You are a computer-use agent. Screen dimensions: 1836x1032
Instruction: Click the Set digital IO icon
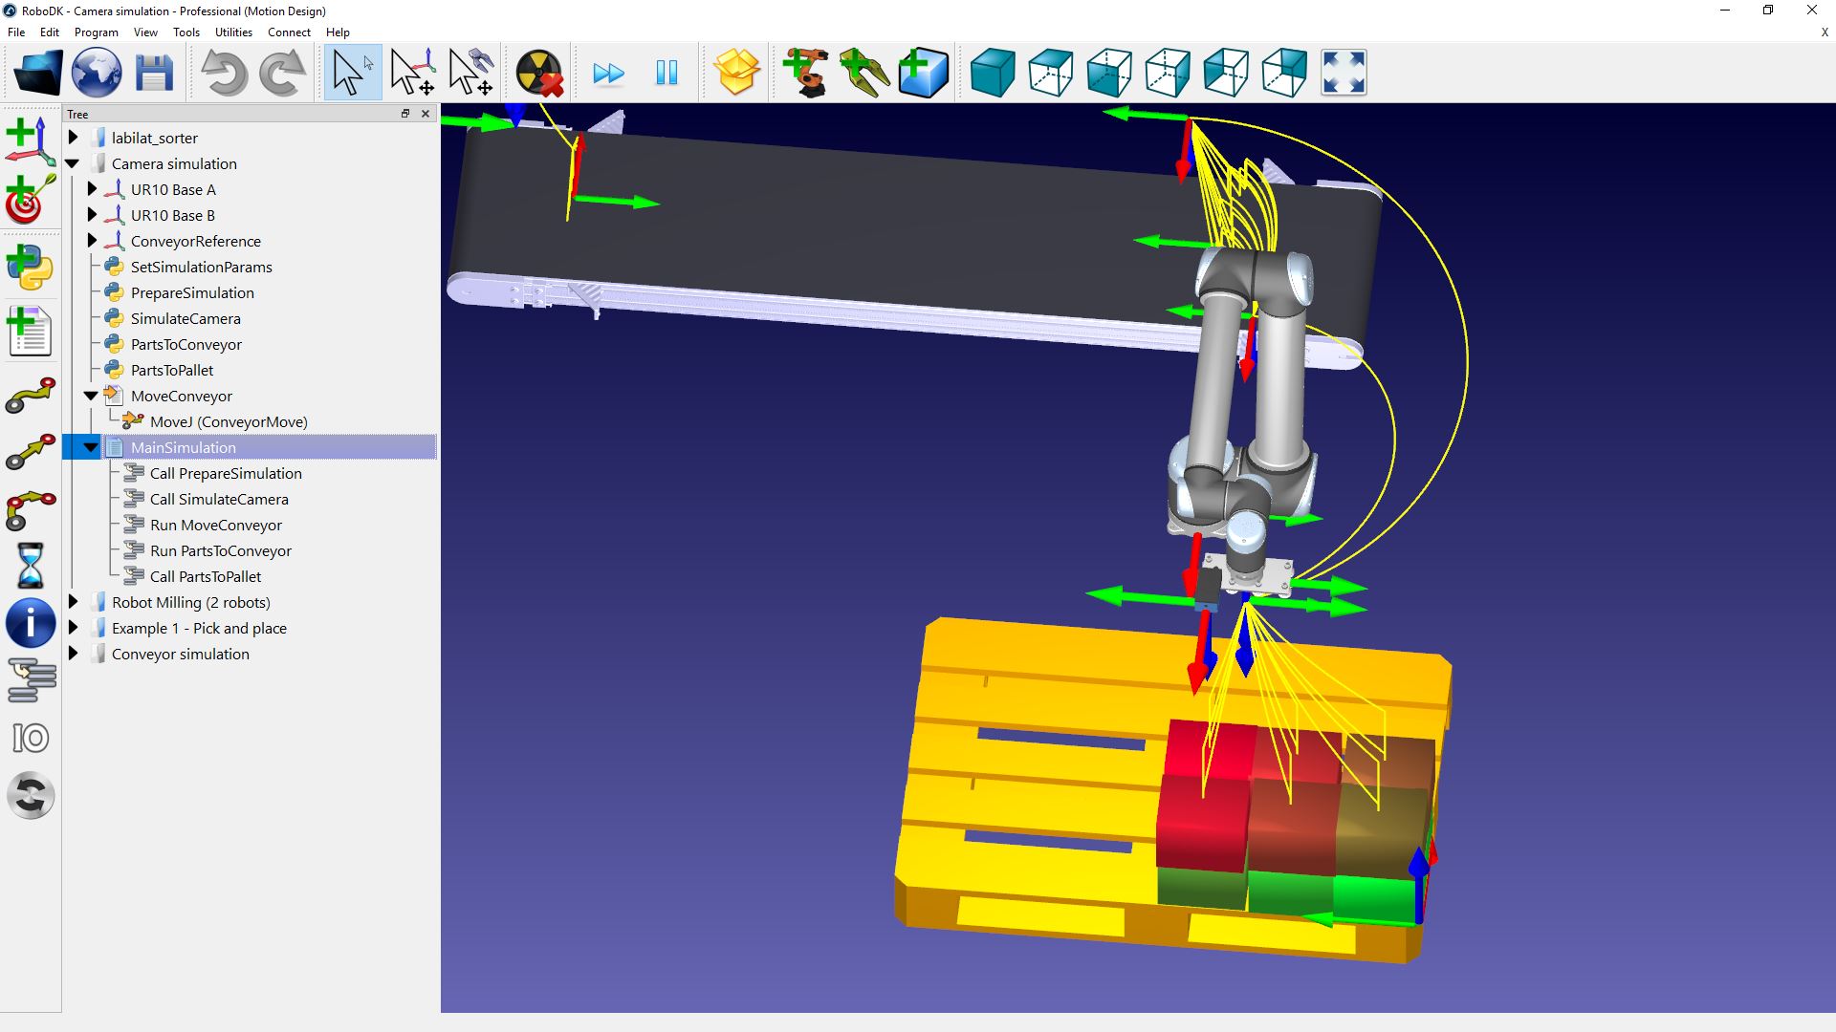click(30, 738)
